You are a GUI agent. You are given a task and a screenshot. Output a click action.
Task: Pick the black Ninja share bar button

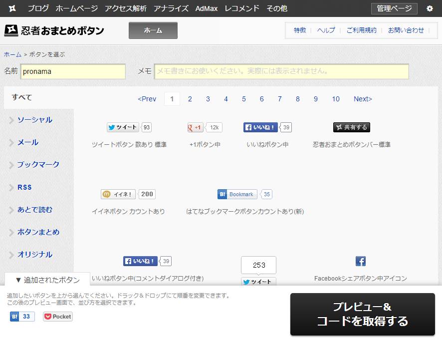click(x=351, y=127)
